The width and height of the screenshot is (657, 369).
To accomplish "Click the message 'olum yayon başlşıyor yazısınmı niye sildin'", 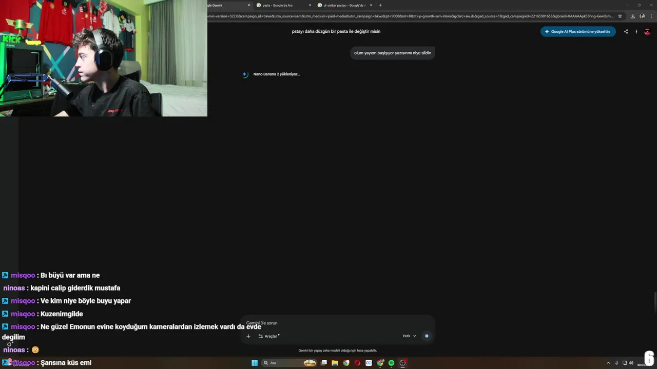I will (393, 53).
